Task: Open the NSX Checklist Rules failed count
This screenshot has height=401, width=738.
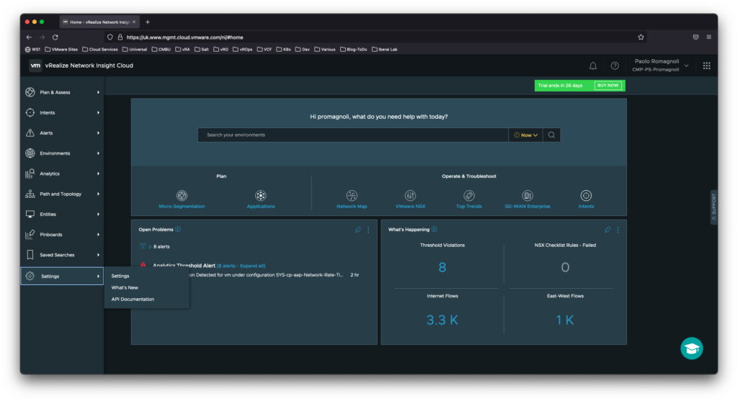Action: [x=565, y=268]
